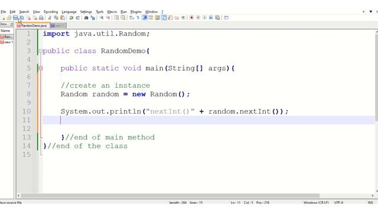Click the Open file toolbar icon
This screenshot has height=212, width=378.
[9, 18]
